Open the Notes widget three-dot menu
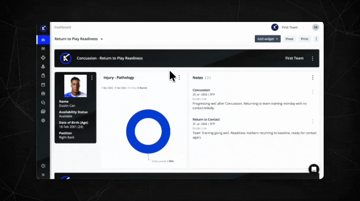Screen dimensions: 360x201 313,78
